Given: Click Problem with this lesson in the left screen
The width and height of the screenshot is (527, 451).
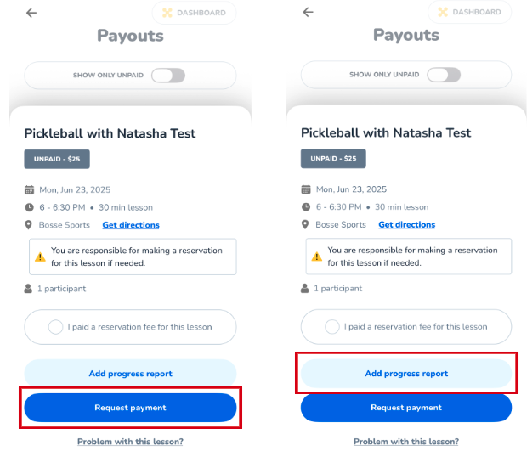Looking at the screenshot, I should (130, 442).
